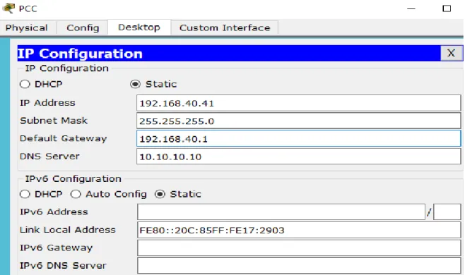Close the IP Configuration panel with X
Screen dimensions: 465x275
(x=451, y=54)
